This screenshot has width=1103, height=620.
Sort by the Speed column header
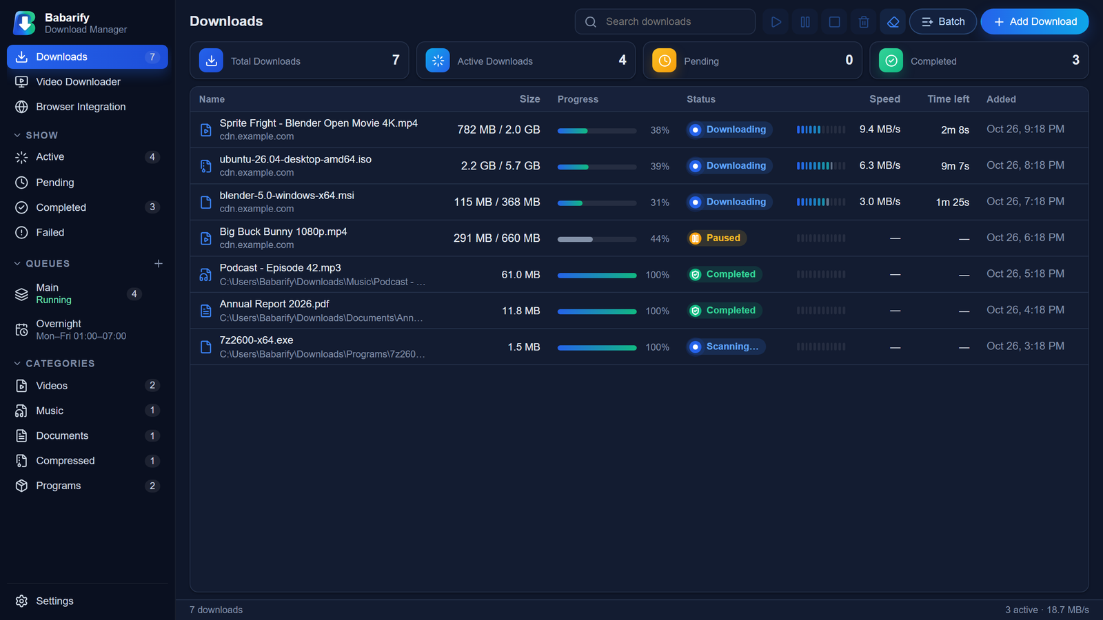tap(884, 99)
